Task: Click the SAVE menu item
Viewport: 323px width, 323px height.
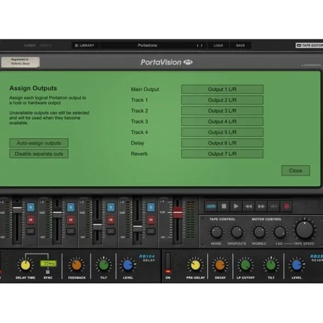Action: pyautogui.click(x=240, y=45)
